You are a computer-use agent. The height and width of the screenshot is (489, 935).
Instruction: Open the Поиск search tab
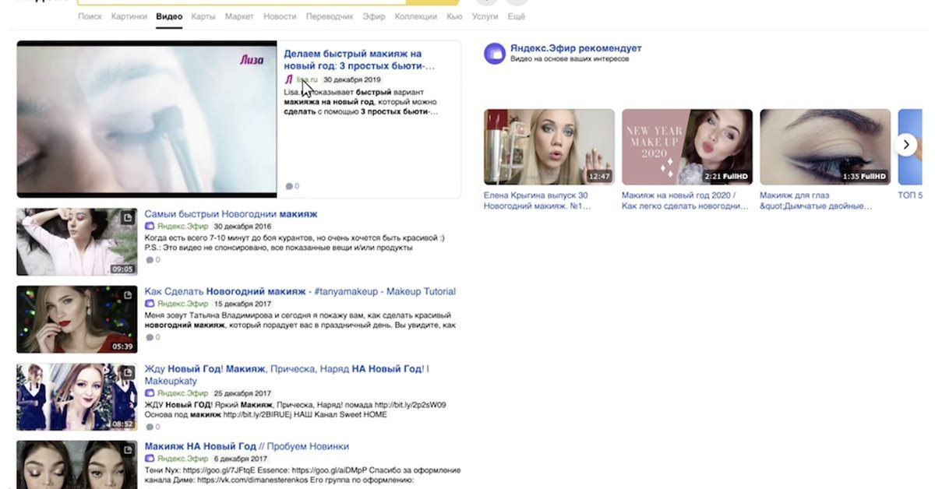90,16
